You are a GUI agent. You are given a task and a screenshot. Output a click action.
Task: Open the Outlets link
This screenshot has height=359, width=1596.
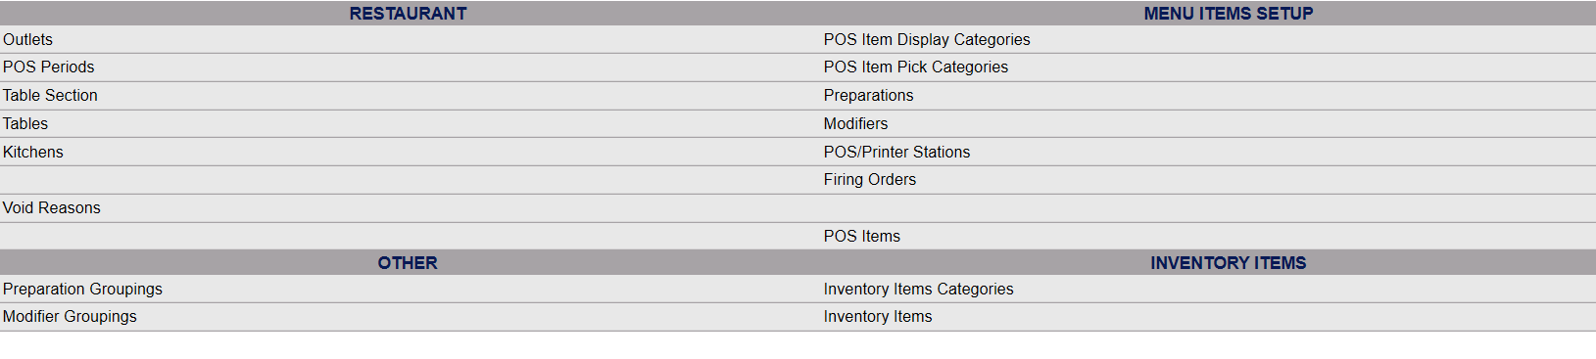[27, 39]
